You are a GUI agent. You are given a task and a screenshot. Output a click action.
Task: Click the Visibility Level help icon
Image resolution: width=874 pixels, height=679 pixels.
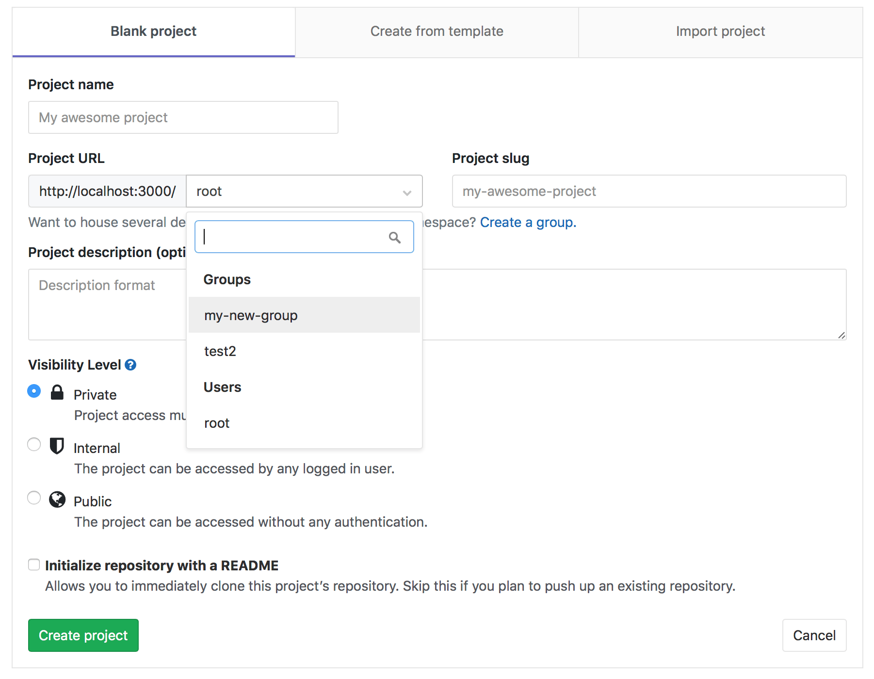pos(130,365)
